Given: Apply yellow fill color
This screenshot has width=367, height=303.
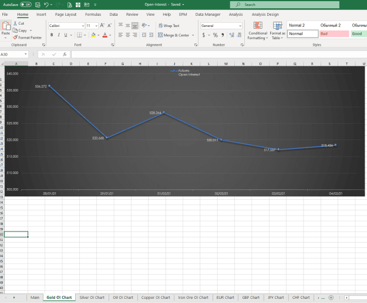Looking at the screenshot, I should (x=93, y=35).
